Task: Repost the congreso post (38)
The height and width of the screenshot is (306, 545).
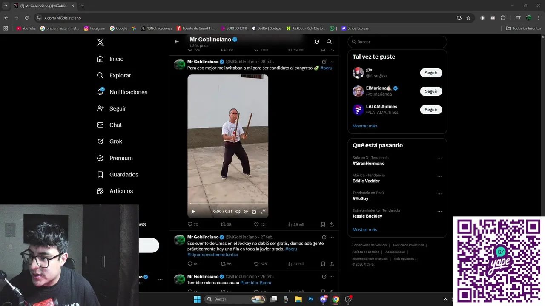Action: (226, 224)
